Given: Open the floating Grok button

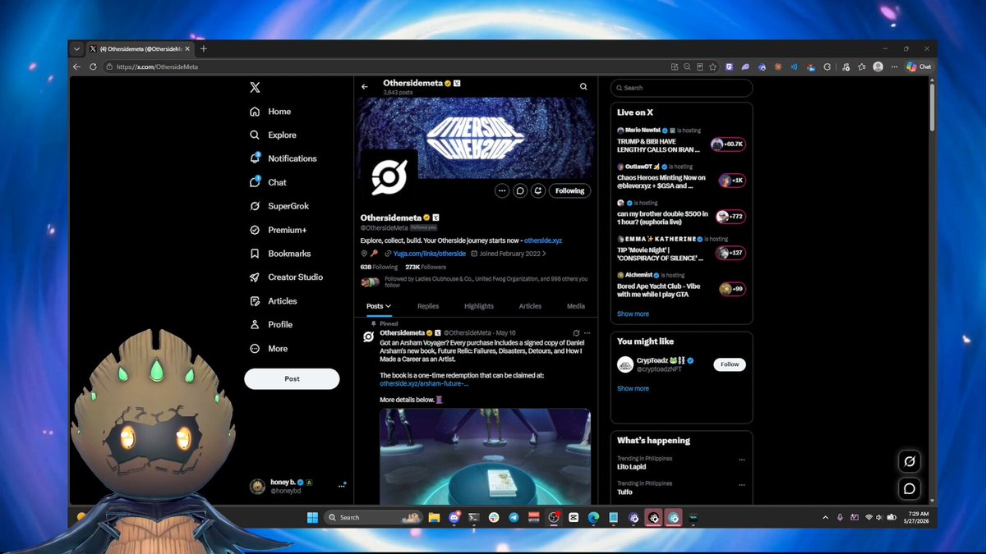Looking at the screenshot, I should (910, 461).
